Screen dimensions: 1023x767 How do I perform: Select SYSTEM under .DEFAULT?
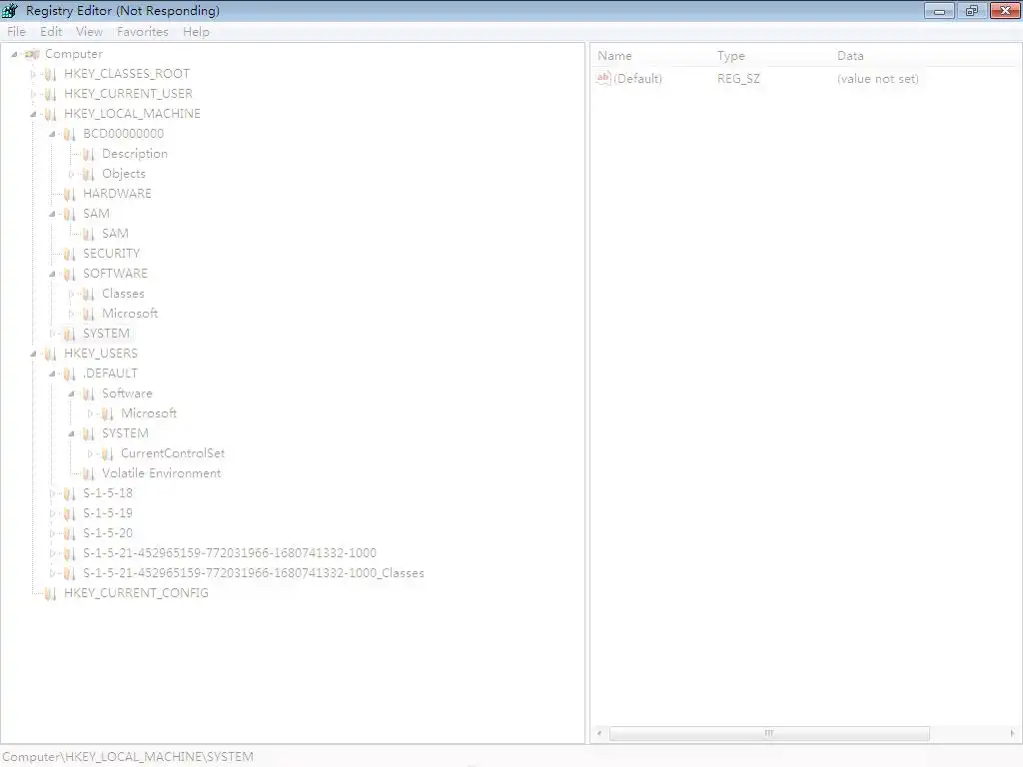pyautogui.click(x=125, y=433)
